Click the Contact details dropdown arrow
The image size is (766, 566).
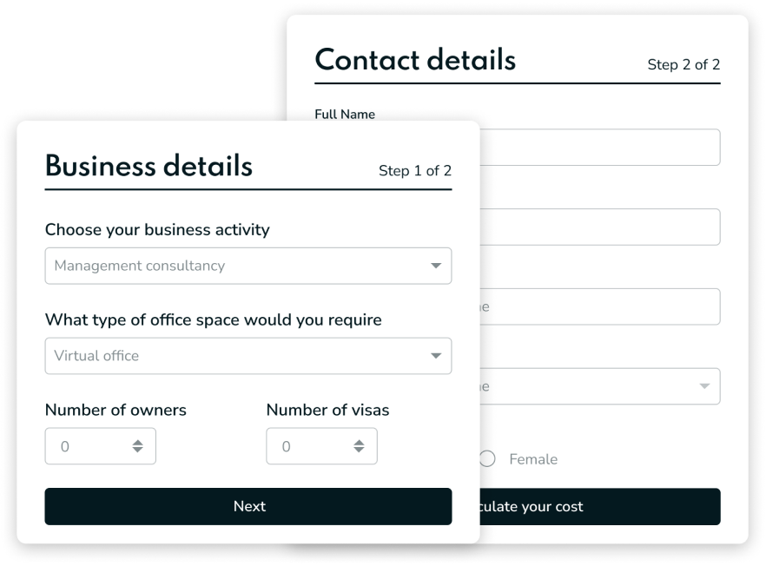tap(704, 386)
